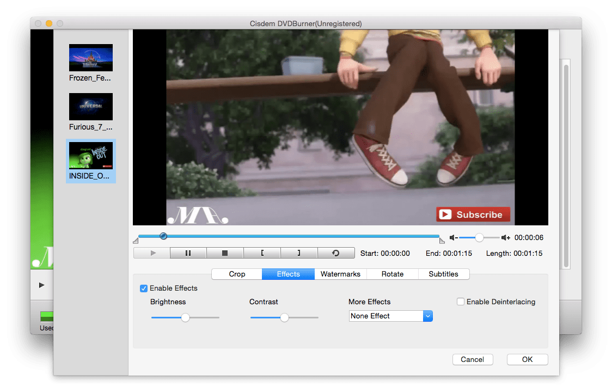
Task: Click the main window vertical scrollbar
Action: pos(566,166)
